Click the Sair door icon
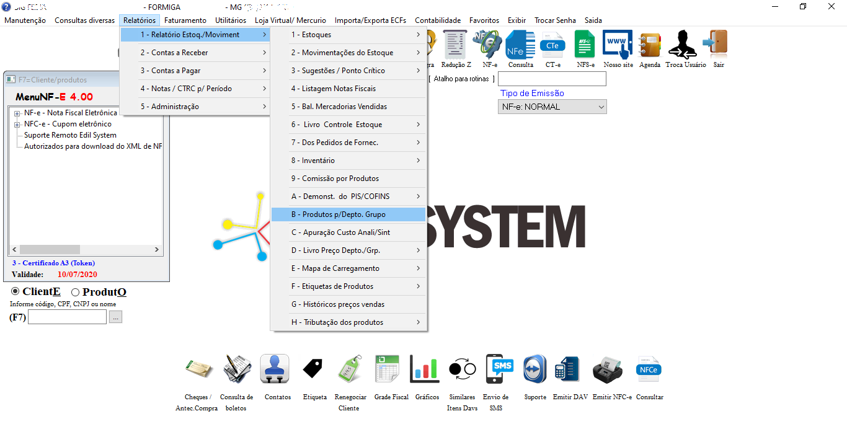This screenshot has height=424, width=847. coord(718,46)
